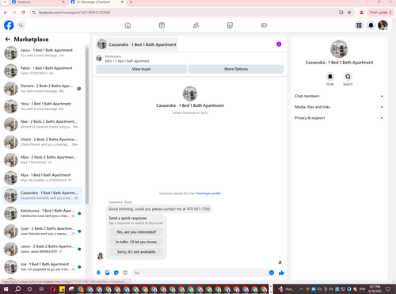
Task: Record a voice clip microphone icon
Action: point(98,273)
